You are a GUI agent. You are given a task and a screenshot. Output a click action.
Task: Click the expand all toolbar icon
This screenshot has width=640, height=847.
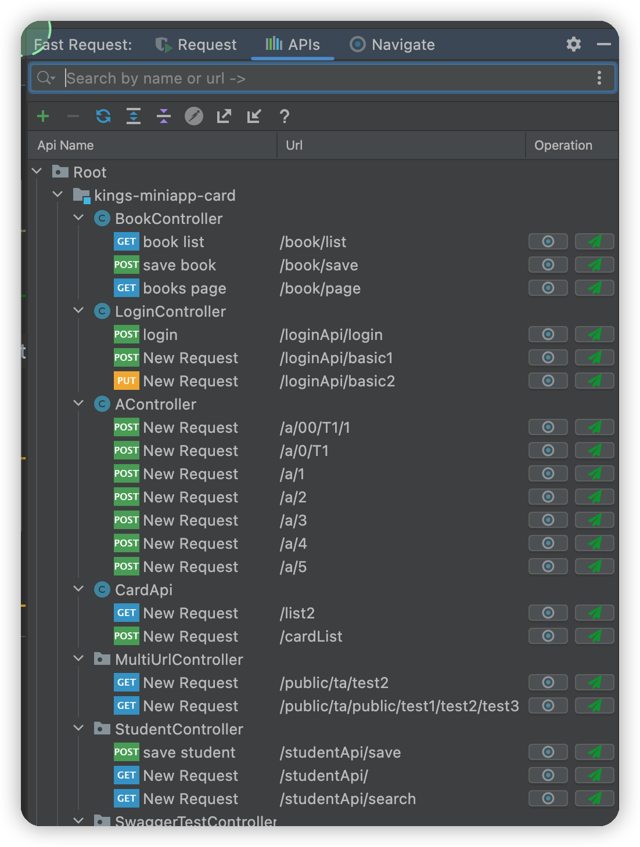tap(134, 116)
